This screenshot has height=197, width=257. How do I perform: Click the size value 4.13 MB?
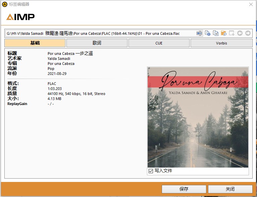pyautogui.click(x=54, y=99)
